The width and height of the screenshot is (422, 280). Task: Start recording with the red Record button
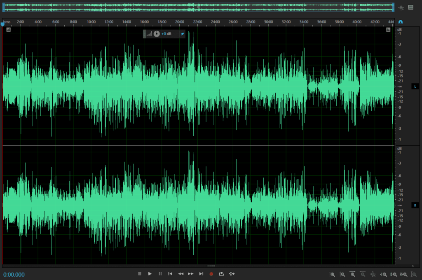(x=211, y=274)
